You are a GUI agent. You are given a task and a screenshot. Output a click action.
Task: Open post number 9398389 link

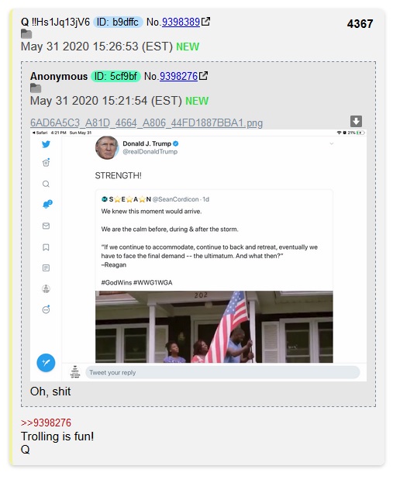tap(181, 22)
